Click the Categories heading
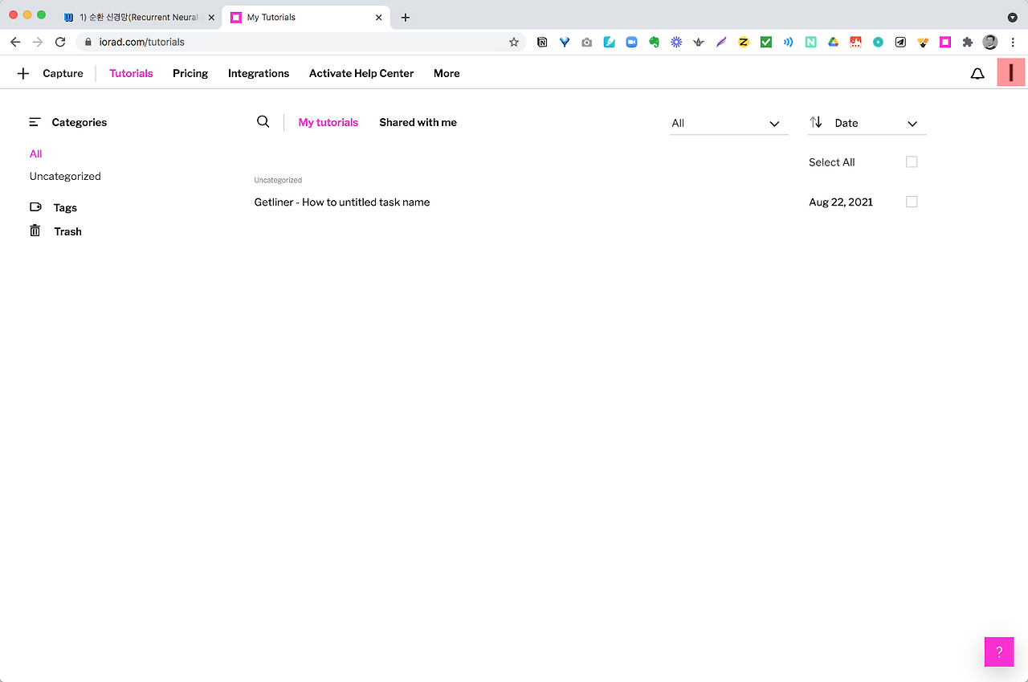Viewport: 1028px width, 682px height. point(80,122)
